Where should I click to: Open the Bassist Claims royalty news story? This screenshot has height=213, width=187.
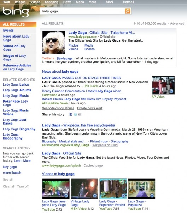point(84,99)
